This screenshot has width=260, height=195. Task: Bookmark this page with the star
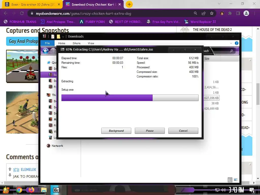212,13
